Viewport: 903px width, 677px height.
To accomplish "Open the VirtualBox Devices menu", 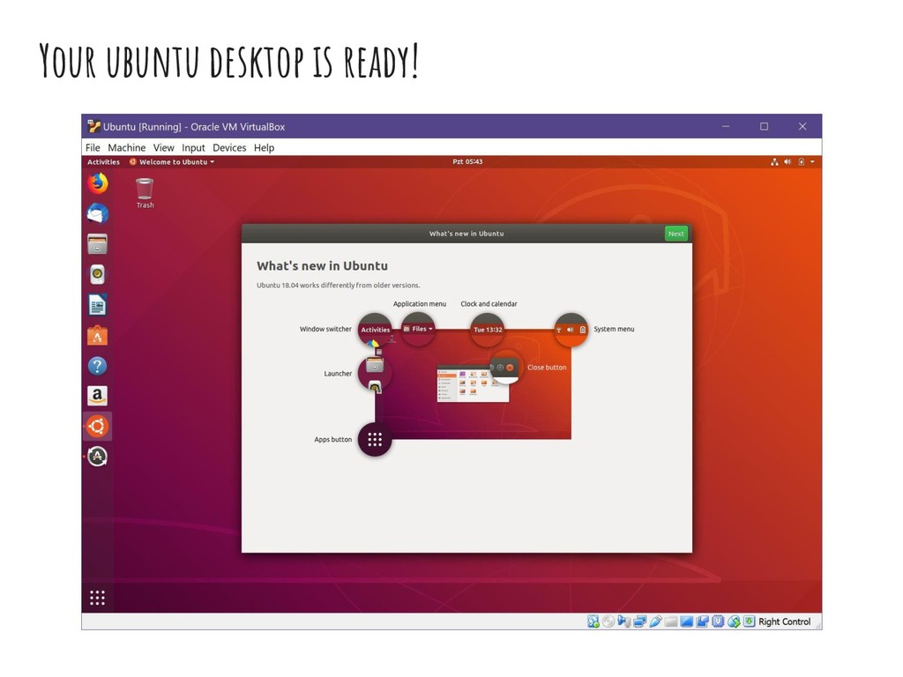I will coord(229,148).
